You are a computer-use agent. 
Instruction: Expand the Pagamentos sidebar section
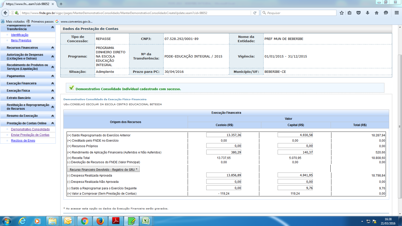point(53,76)
